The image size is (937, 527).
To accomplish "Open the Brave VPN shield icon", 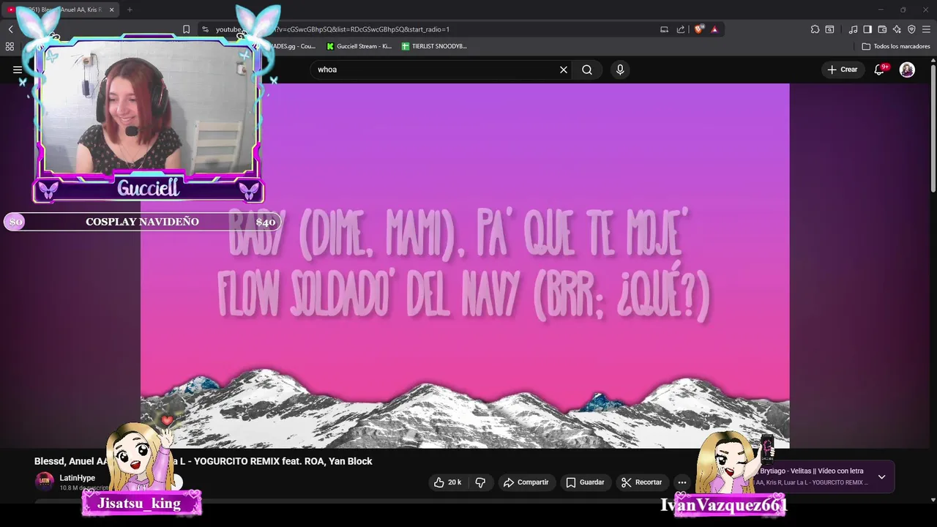I will click(911, 29).
